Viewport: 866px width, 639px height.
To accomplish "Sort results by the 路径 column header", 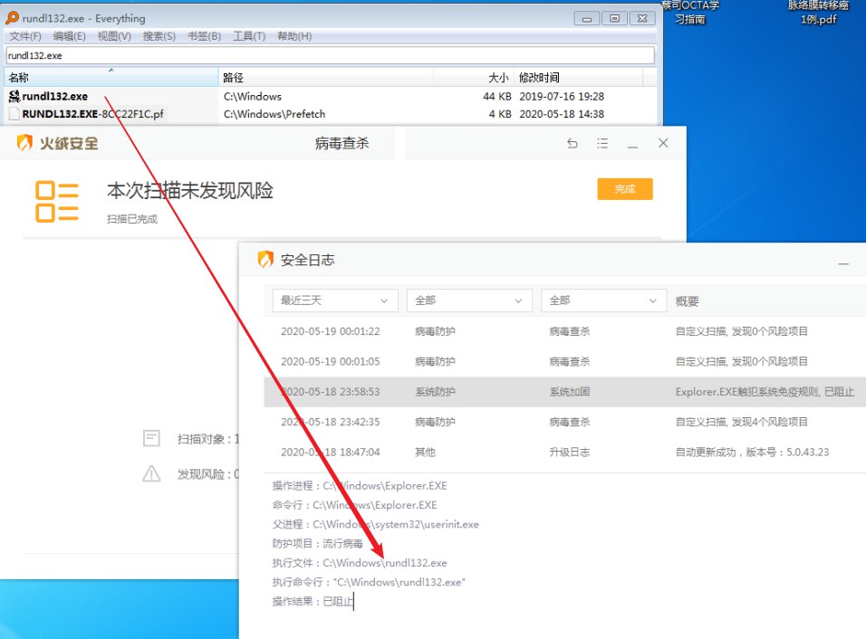I will click(x=326, y=77).
